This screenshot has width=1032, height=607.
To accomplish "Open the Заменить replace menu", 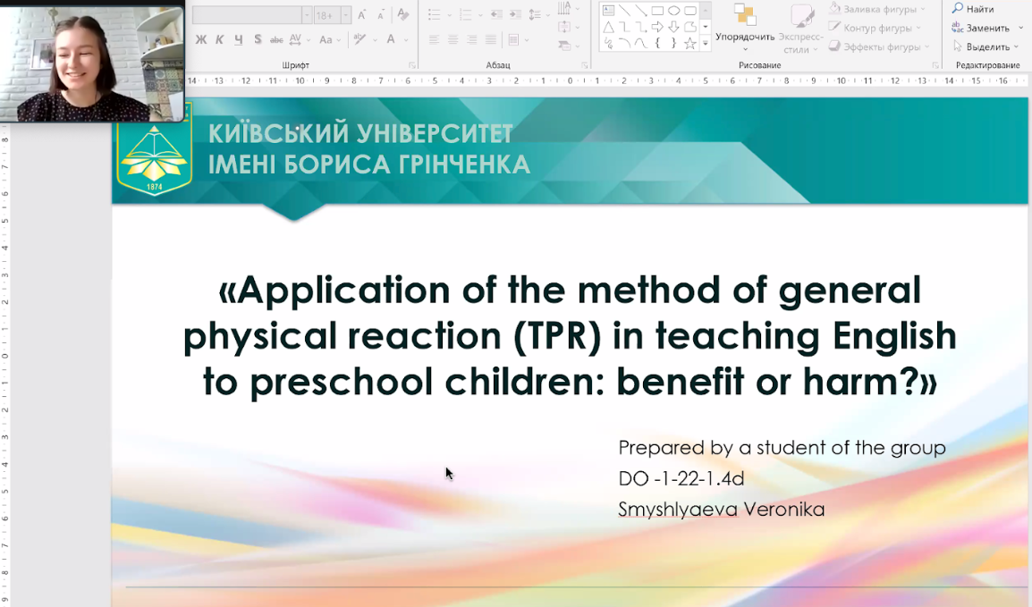I will [x=987, y=28].
